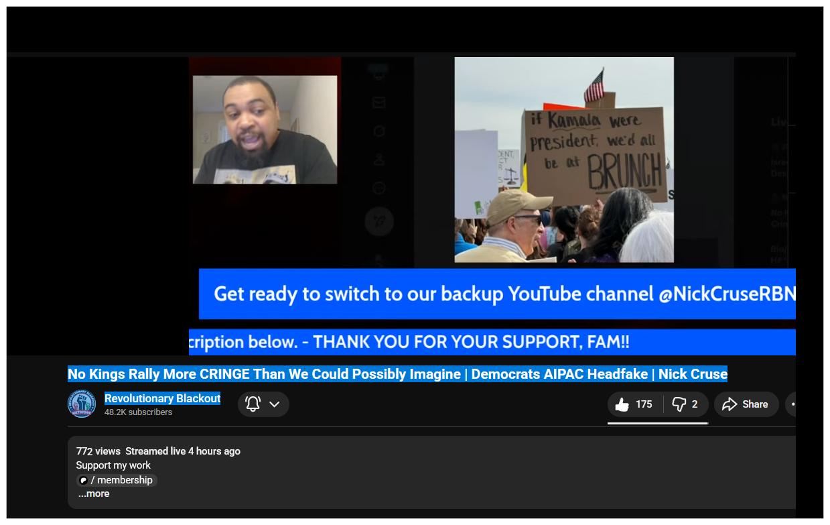Expand the description with '...more'
This screenshot has height=525, width=830.
94,494
